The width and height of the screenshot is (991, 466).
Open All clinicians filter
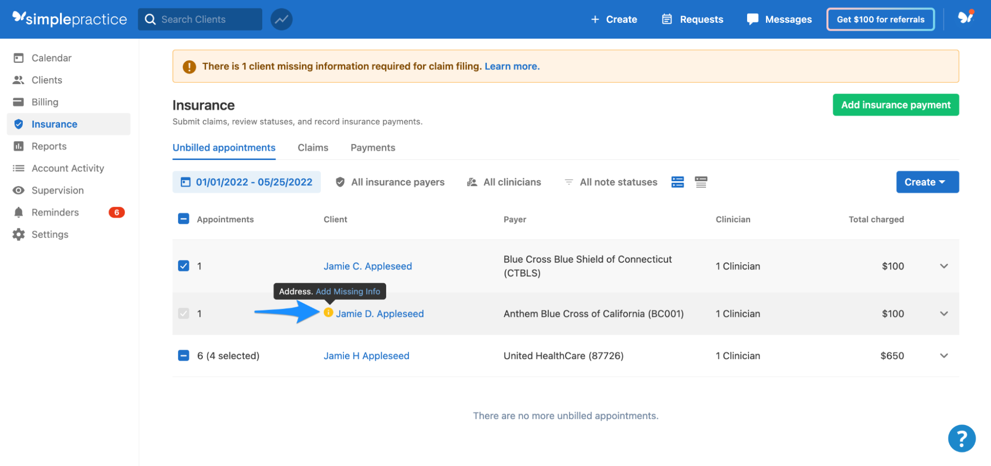504,182
